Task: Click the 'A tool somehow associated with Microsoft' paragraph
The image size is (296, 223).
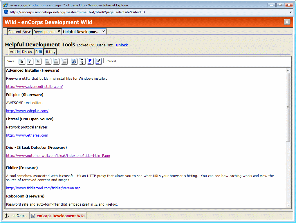Action: pos(140,178)
